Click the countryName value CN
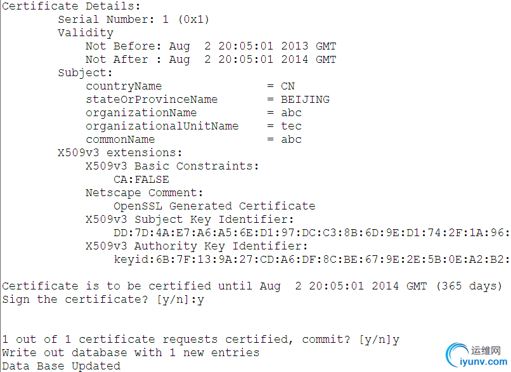 click(x=288, y=86)
